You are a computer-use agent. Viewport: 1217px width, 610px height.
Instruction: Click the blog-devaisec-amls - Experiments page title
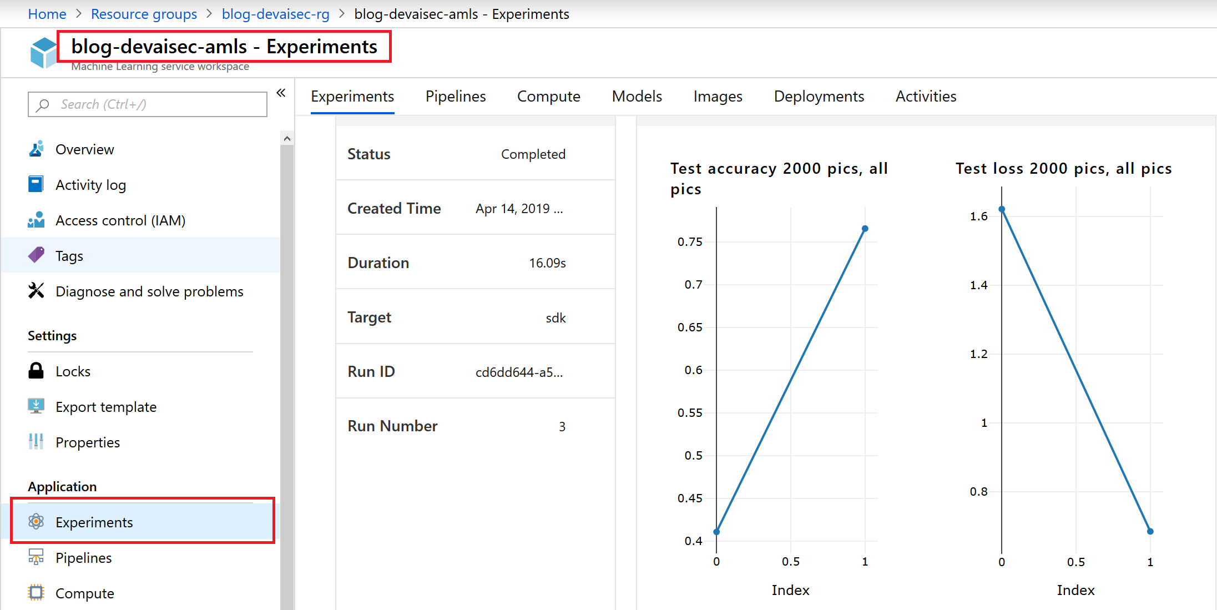(x=224, y=47)
